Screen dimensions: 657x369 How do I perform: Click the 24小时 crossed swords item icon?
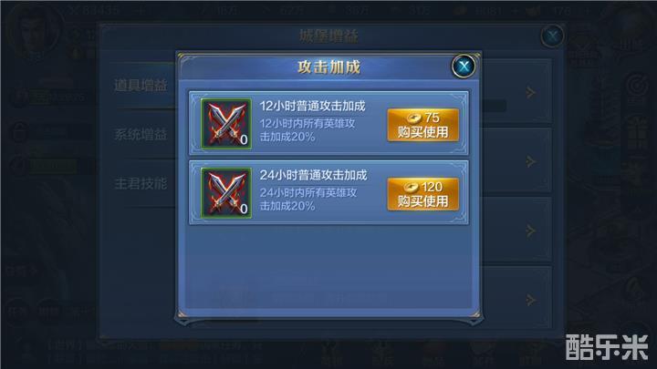[226, 193]
